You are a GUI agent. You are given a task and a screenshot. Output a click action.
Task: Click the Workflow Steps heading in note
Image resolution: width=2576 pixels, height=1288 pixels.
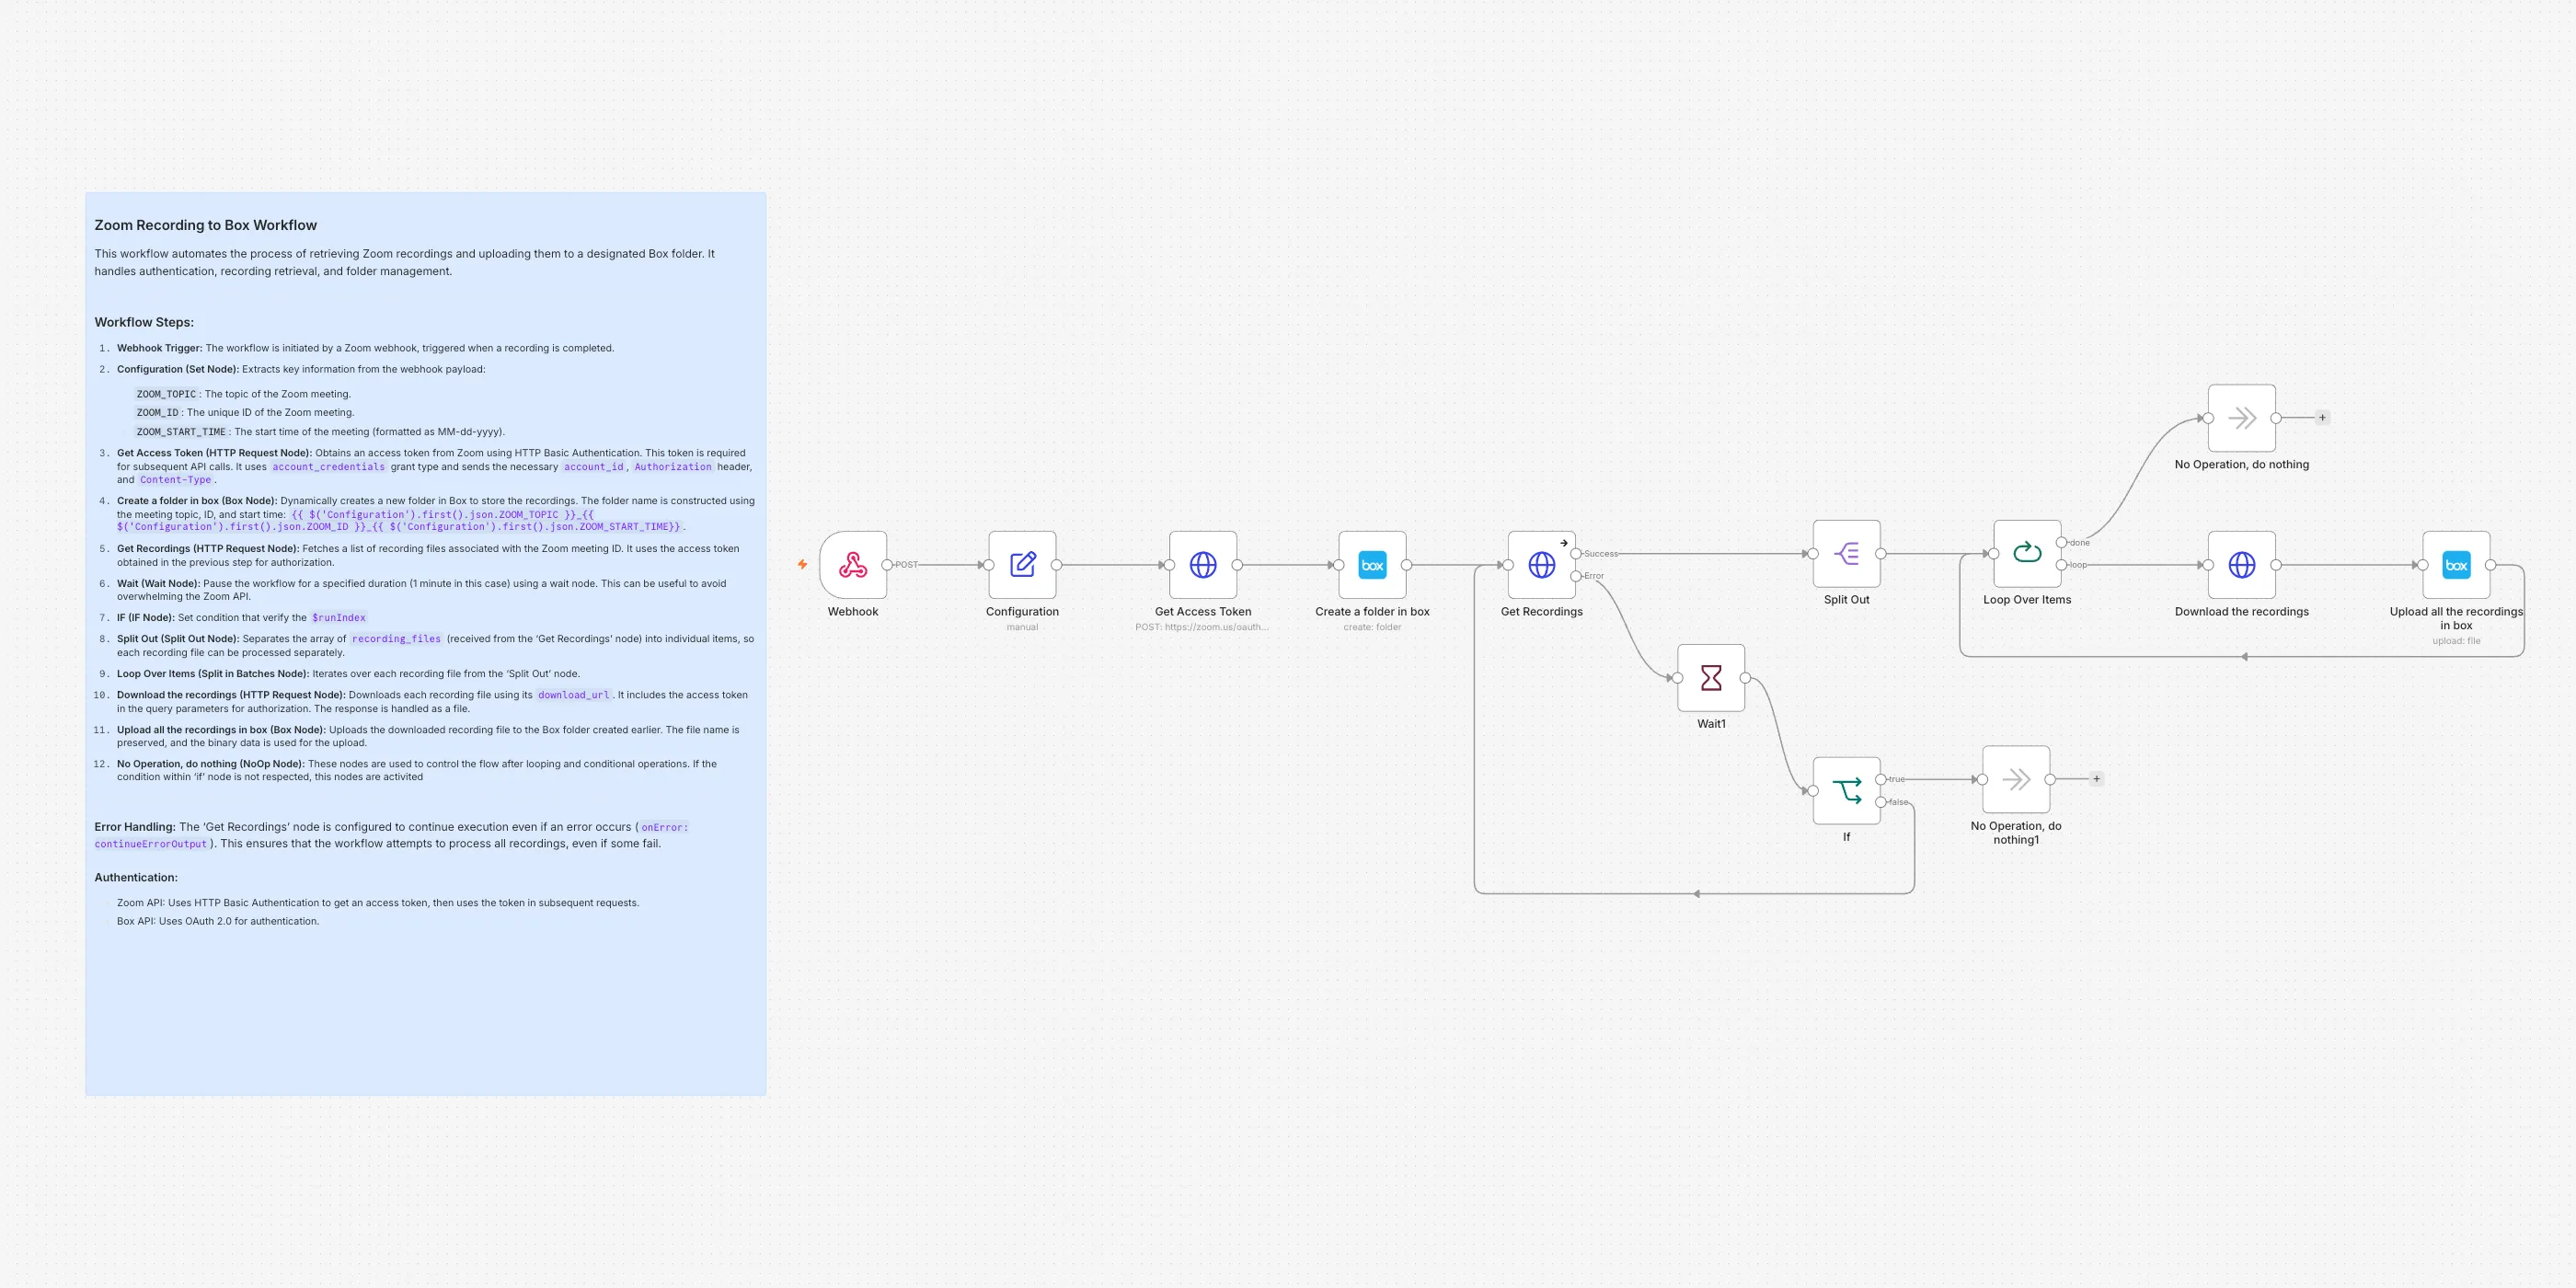(144, 322)
